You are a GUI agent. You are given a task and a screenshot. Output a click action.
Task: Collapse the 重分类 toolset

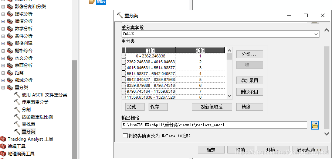point(3,88)
